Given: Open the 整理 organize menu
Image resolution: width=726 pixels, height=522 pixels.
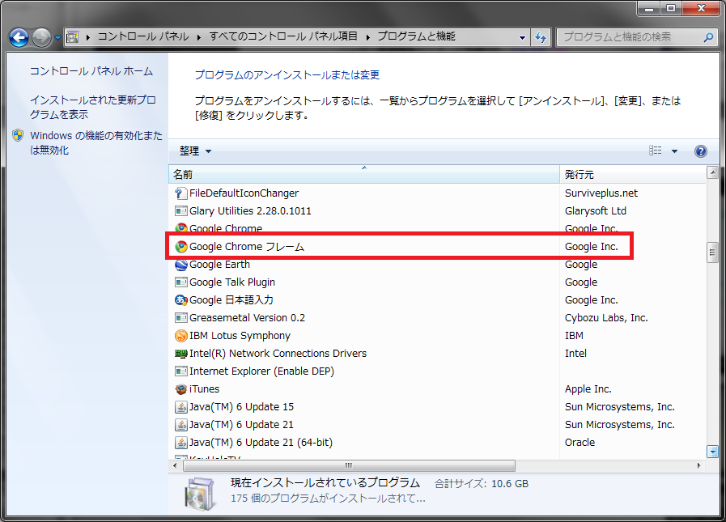Looking at the screenshot, I should pos(195,151).
